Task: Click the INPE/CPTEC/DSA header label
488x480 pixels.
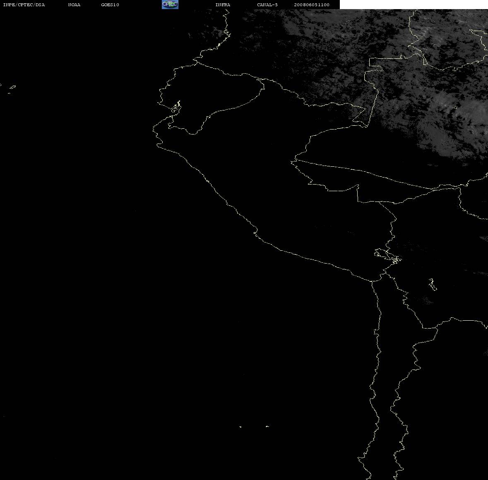Action: click(24, 5)
